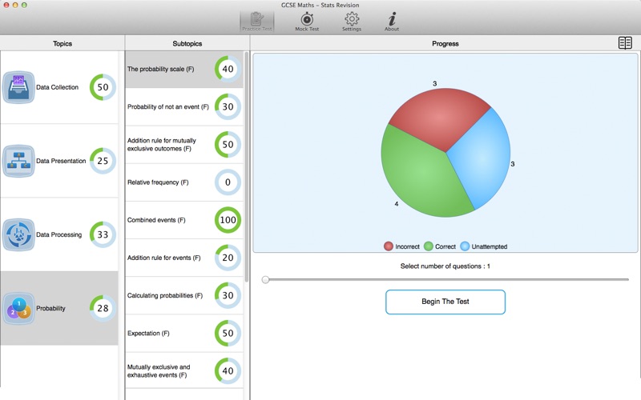Click Relative frequency ring showing 0
This screenshot has width=641, height=400.
tap(228, 182)
